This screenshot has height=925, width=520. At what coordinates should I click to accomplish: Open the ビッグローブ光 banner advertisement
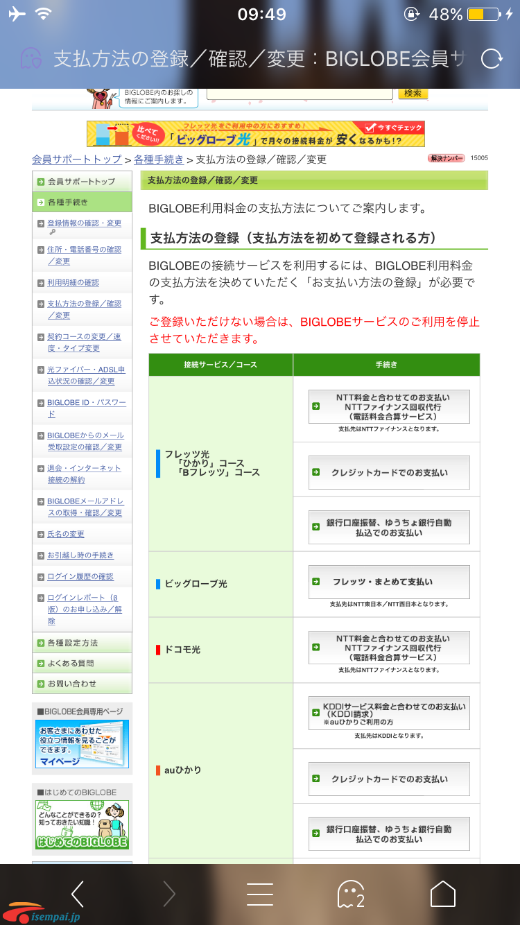(256, 134)
